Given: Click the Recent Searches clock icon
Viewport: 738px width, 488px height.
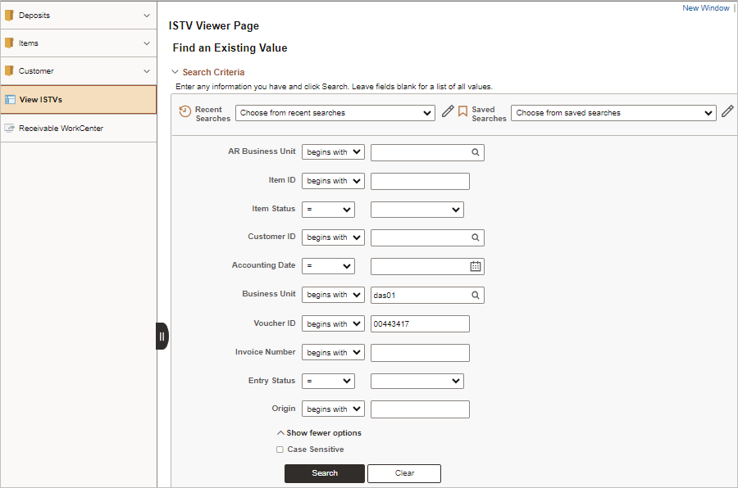Looking at the screenshot, I should [185, 112].
